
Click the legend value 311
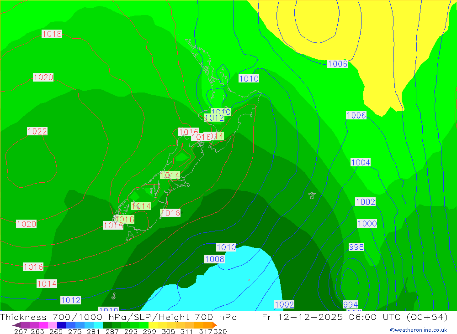tap(186, 331)
